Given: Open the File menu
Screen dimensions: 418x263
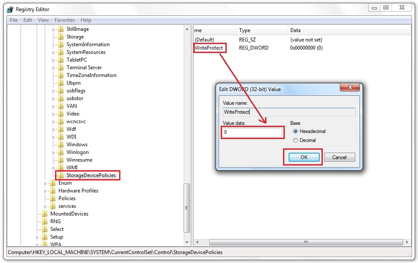Looking at the screenshot, I should click(x=14, y=20).
